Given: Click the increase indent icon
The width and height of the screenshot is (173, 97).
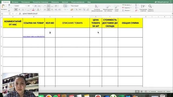Looking at the screenshot, I should click(59, 10).
